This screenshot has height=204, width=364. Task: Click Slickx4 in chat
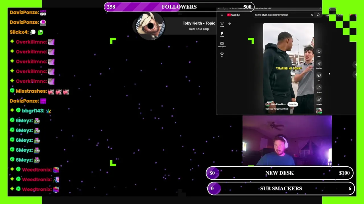point(19,32)
